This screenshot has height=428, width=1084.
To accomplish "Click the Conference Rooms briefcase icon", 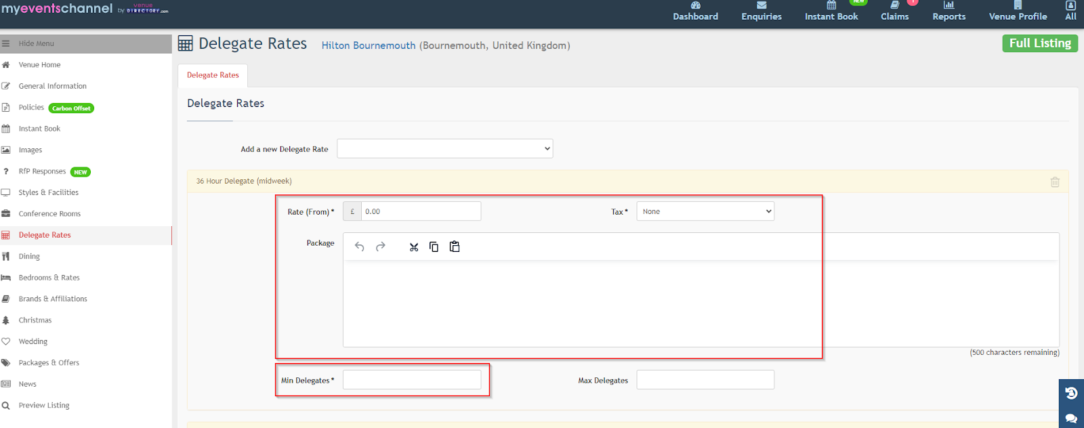I will pyautogui.click(x=5, y=213).
